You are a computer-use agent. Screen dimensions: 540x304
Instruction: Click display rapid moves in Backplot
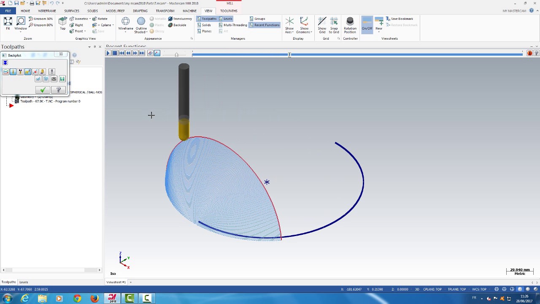pyautogui.click(x=27, y=72)
